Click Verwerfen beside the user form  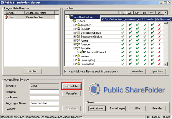tap(72, 93)
